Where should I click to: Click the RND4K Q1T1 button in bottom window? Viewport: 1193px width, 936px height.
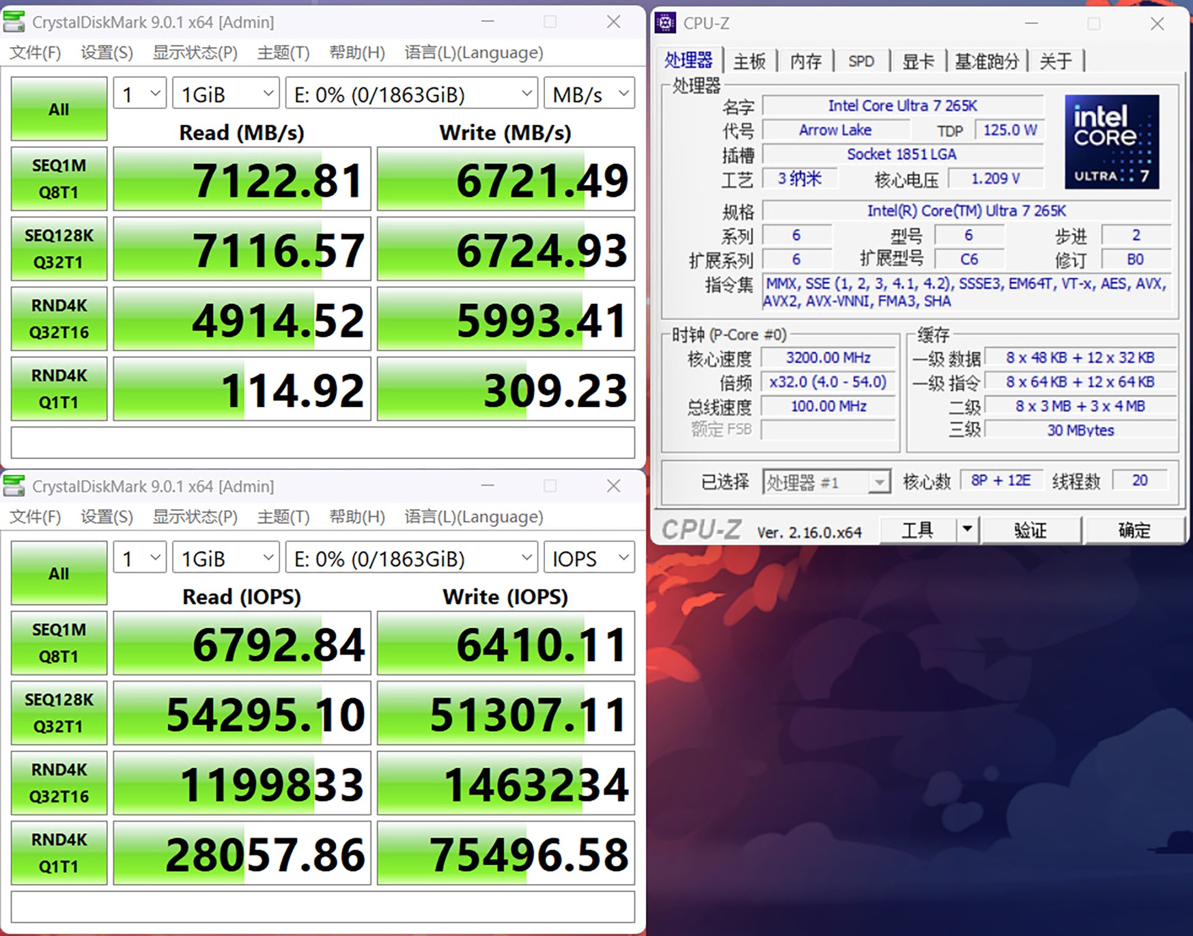click(59, 852)
